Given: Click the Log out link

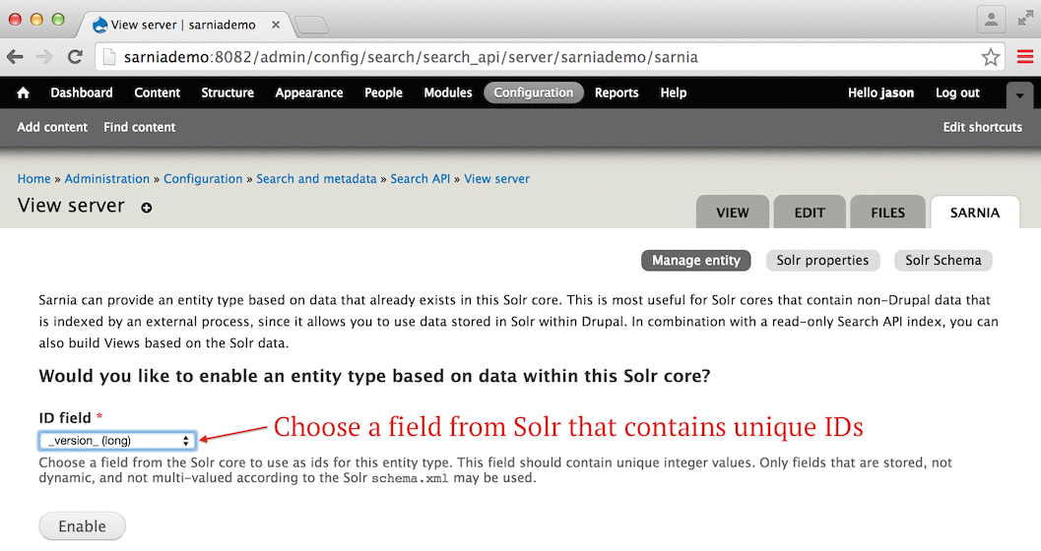Looking at the screenshot, I should (957, 92).
